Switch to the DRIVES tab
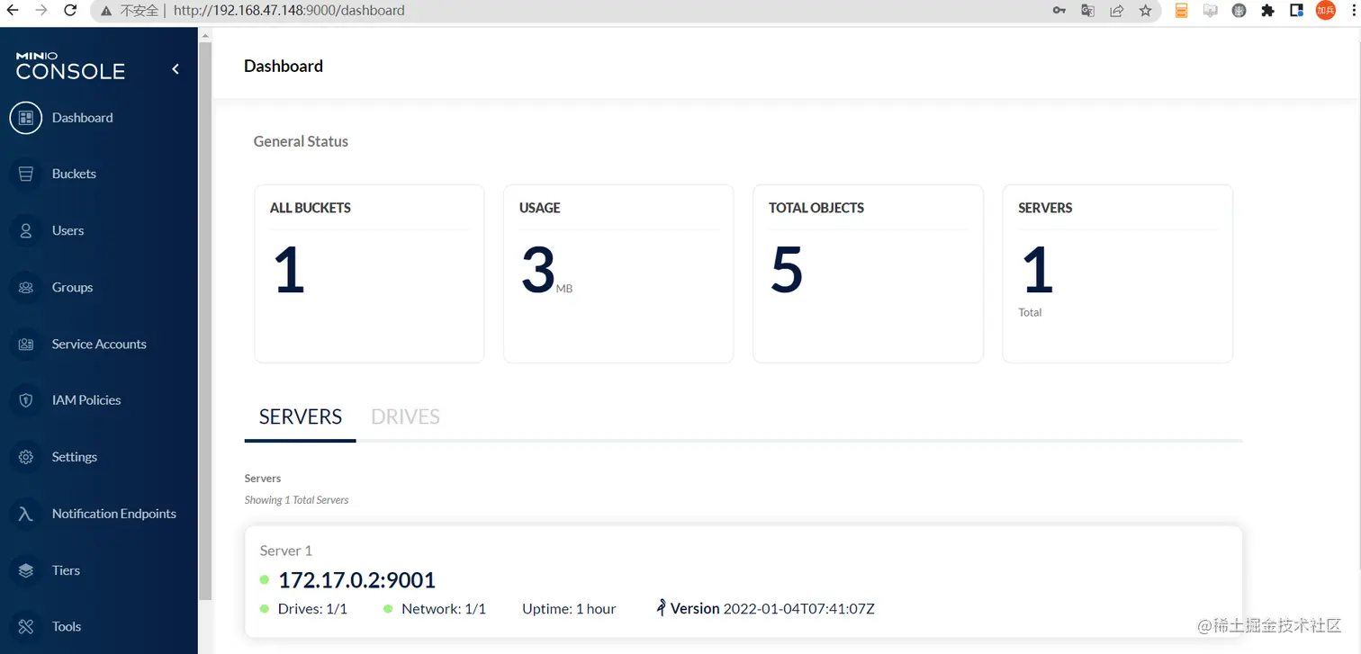This screenshot has width=1361, height=654. point(405,417)
